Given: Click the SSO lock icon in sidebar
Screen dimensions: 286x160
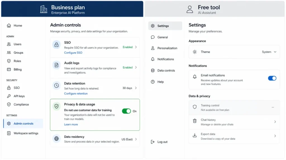Looking at the screenshot, I should (x=9, y=87).
